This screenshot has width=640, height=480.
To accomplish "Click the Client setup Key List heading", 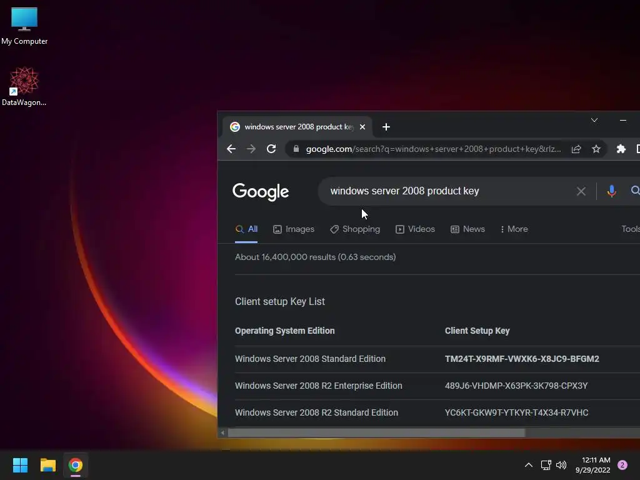I will point(280,302).
